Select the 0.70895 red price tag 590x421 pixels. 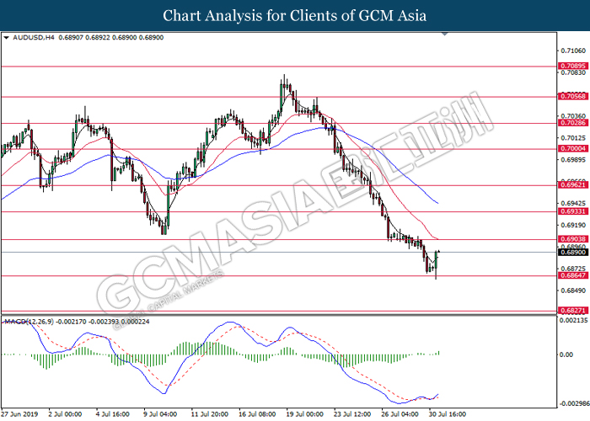[x=572, y=65]
